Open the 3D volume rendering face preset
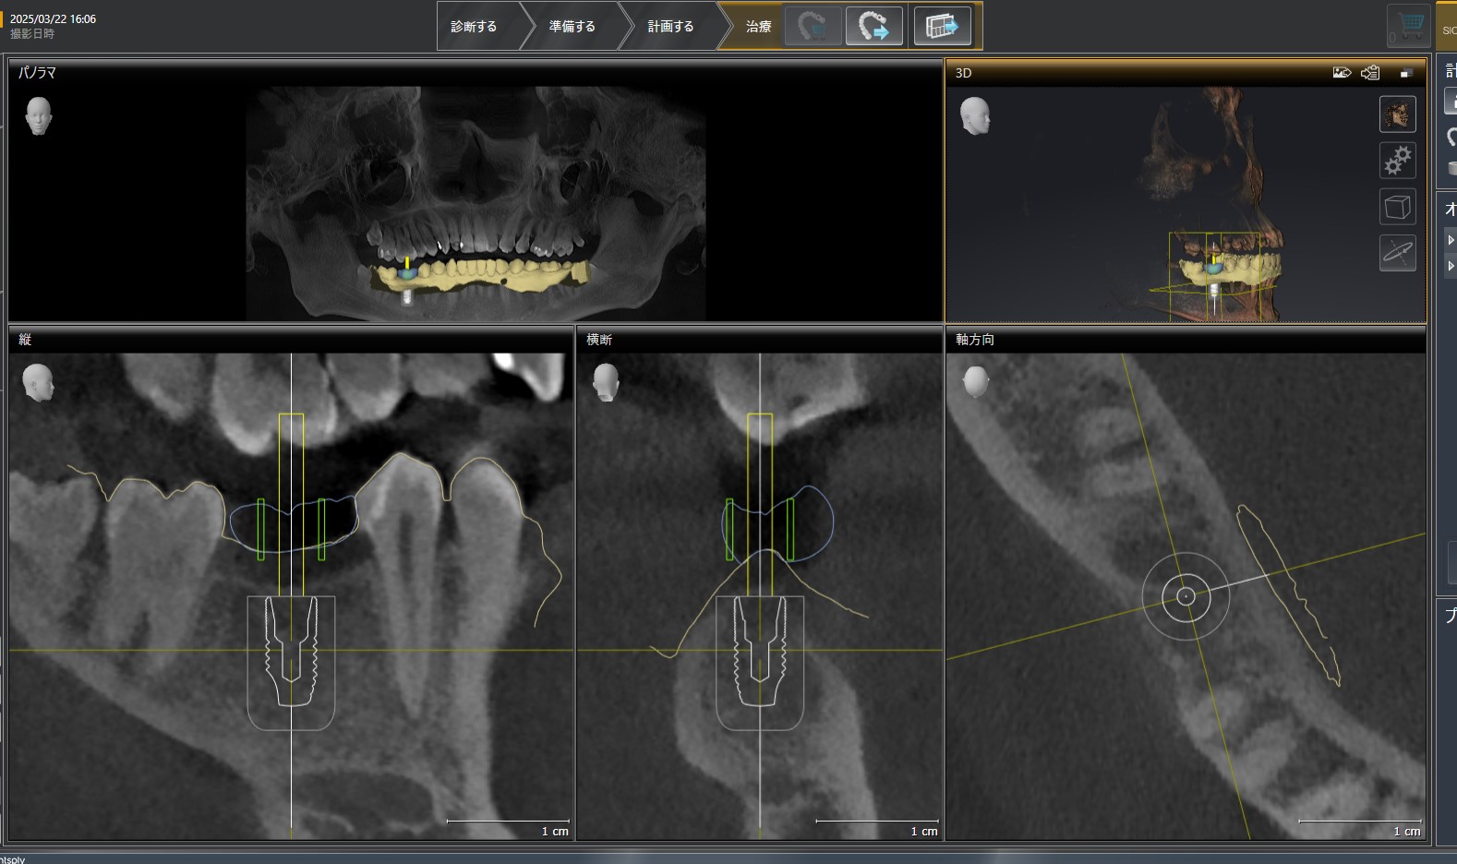The width and height of the screenshot is (1457, 864). 1397,115
